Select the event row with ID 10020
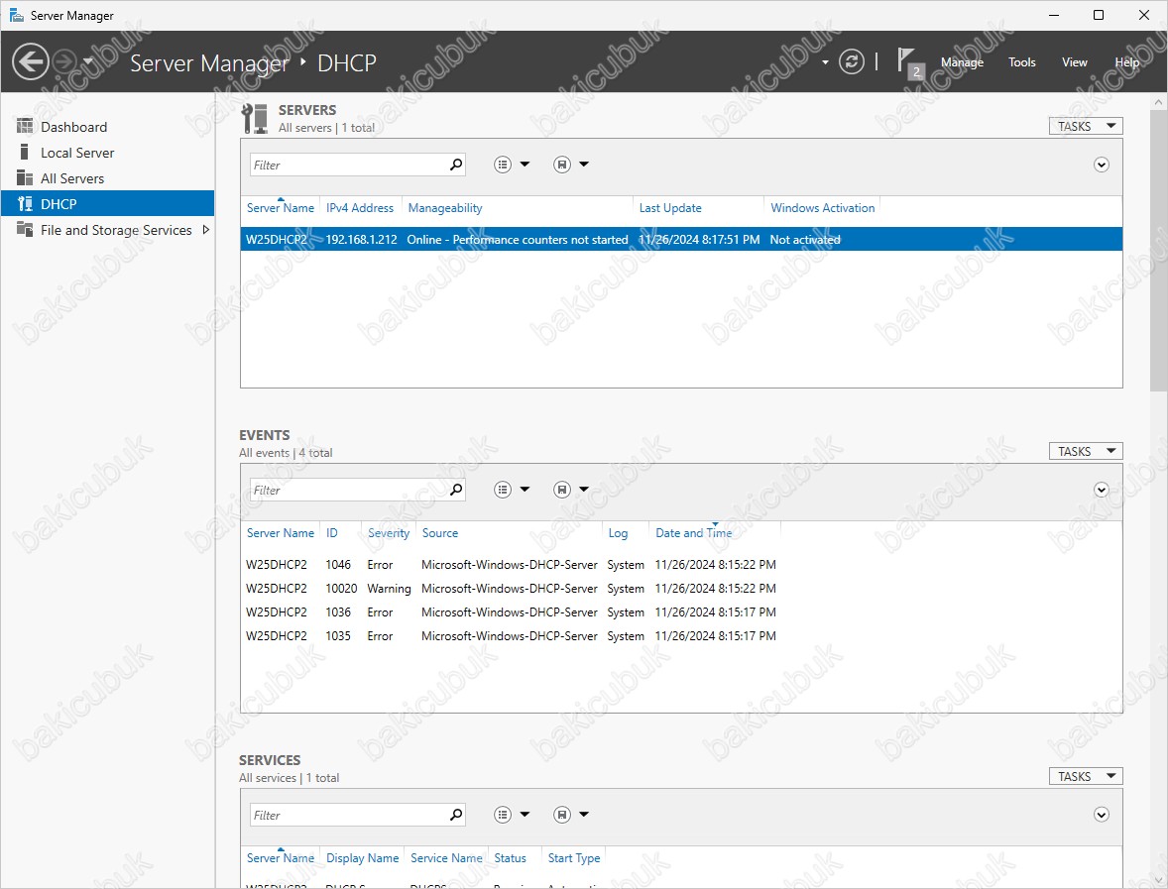1168x889 pixels. pos(511,589)
